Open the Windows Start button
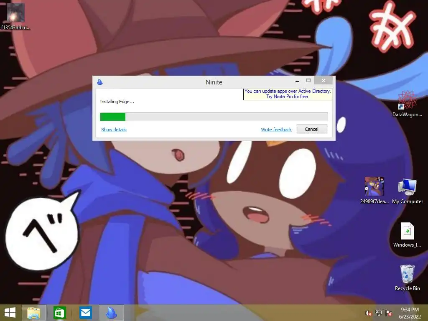Screen dimensions: 428x321 pyautogui.click(x=10, y=313)
